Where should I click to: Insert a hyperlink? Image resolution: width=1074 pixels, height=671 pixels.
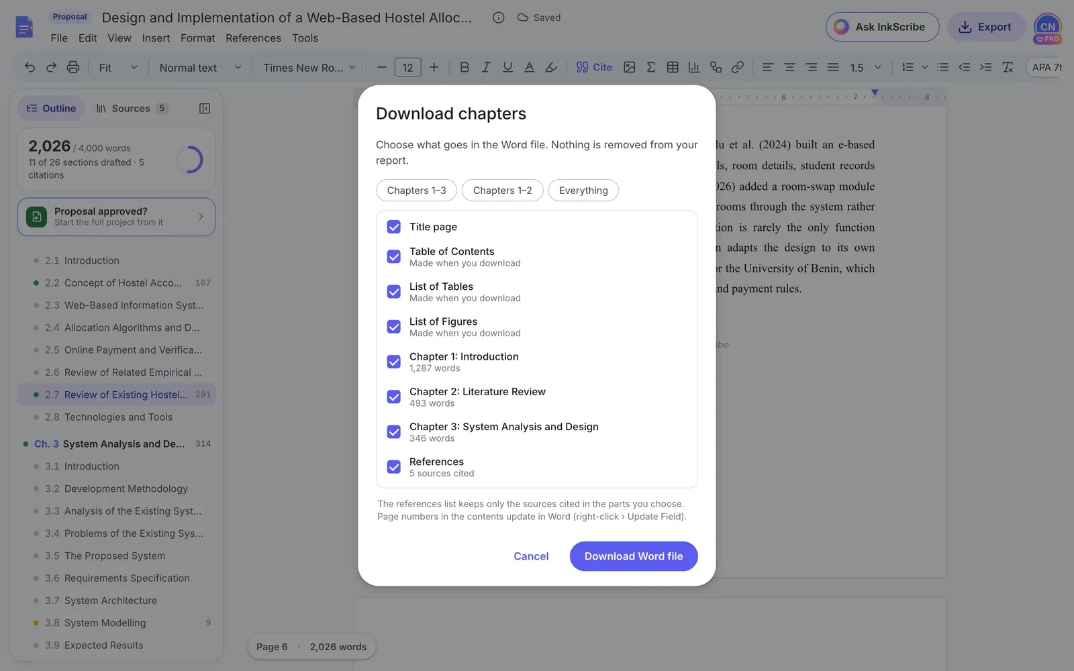[x=738, y=67]
